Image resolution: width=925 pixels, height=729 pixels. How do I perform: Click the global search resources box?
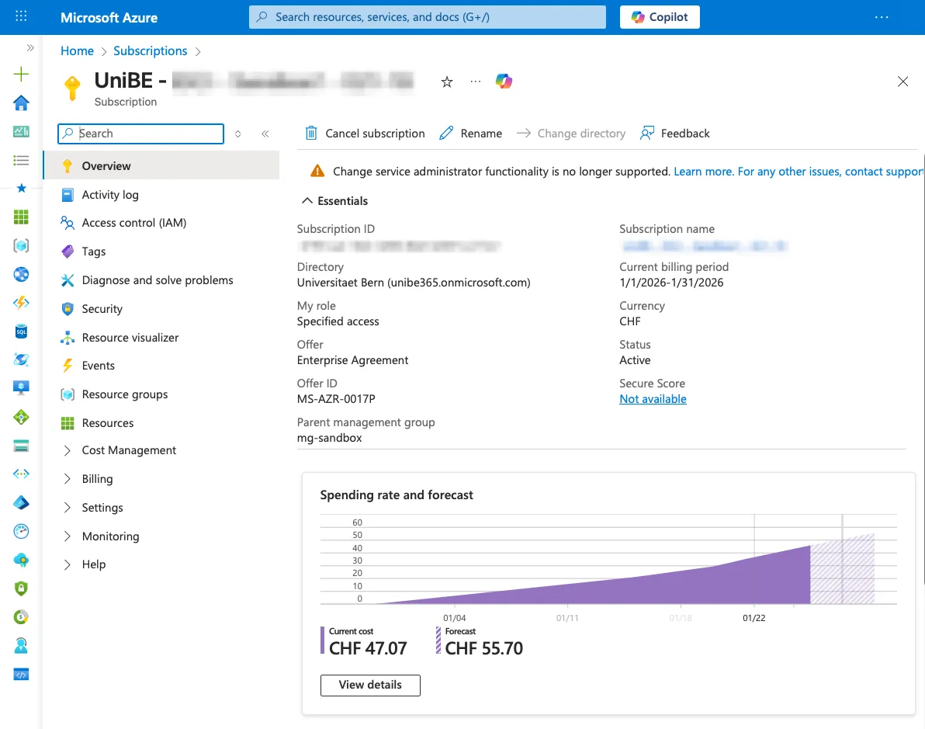427,17
